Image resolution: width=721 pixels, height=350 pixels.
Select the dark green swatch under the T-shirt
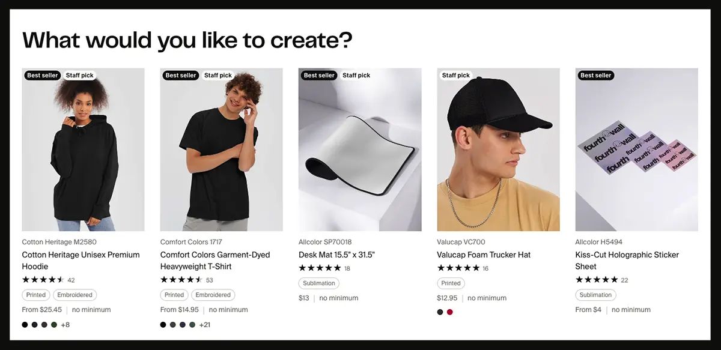(192, 325)
